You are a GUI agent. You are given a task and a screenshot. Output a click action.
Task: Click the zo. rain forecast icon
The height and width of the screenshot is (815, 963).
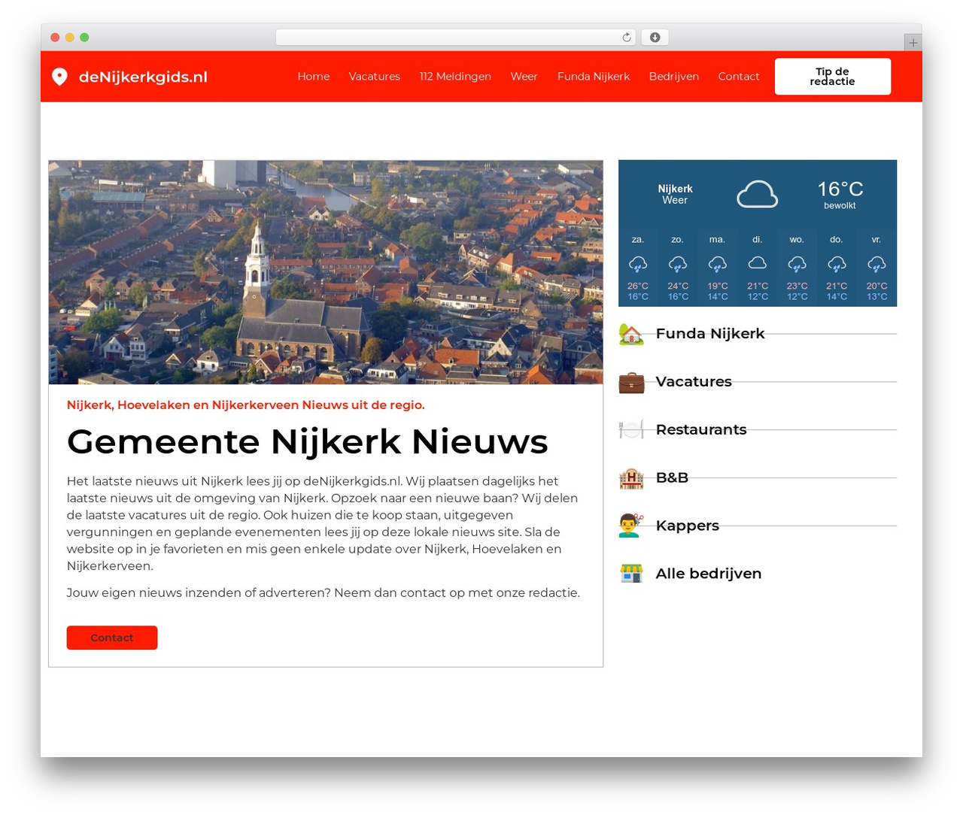coord(678,264)
